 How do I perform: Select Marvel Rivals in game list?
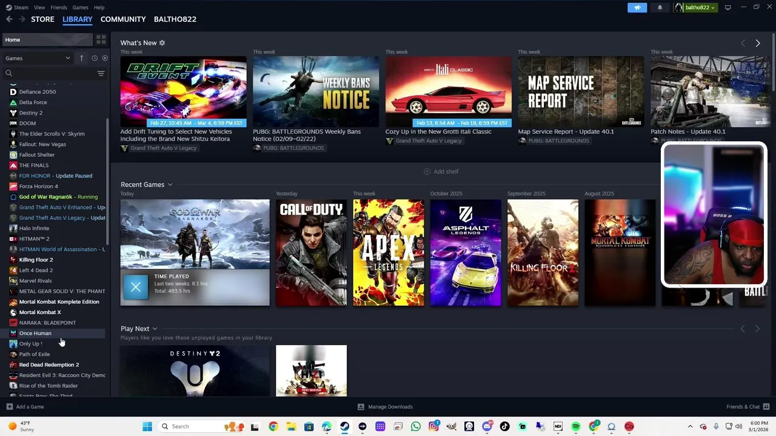coord(35,281)
